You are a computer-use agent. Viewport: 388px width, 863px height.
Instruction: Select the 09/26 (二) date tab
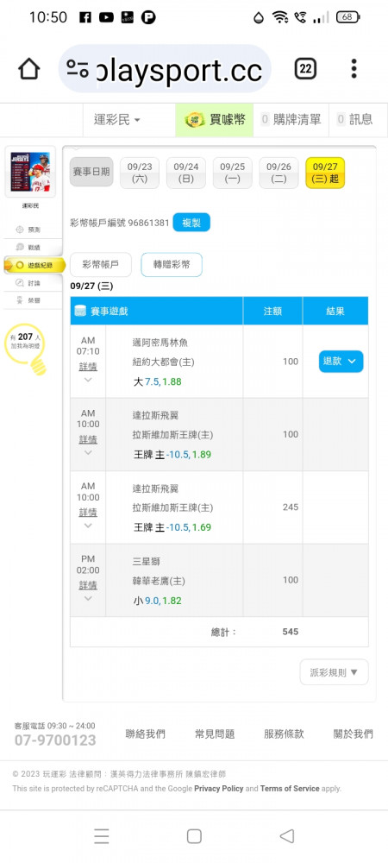pos(278,173)
